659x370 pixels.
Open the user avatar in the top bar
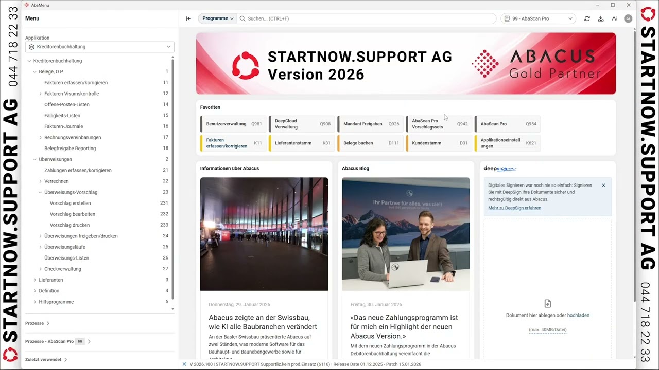[628, 18]
